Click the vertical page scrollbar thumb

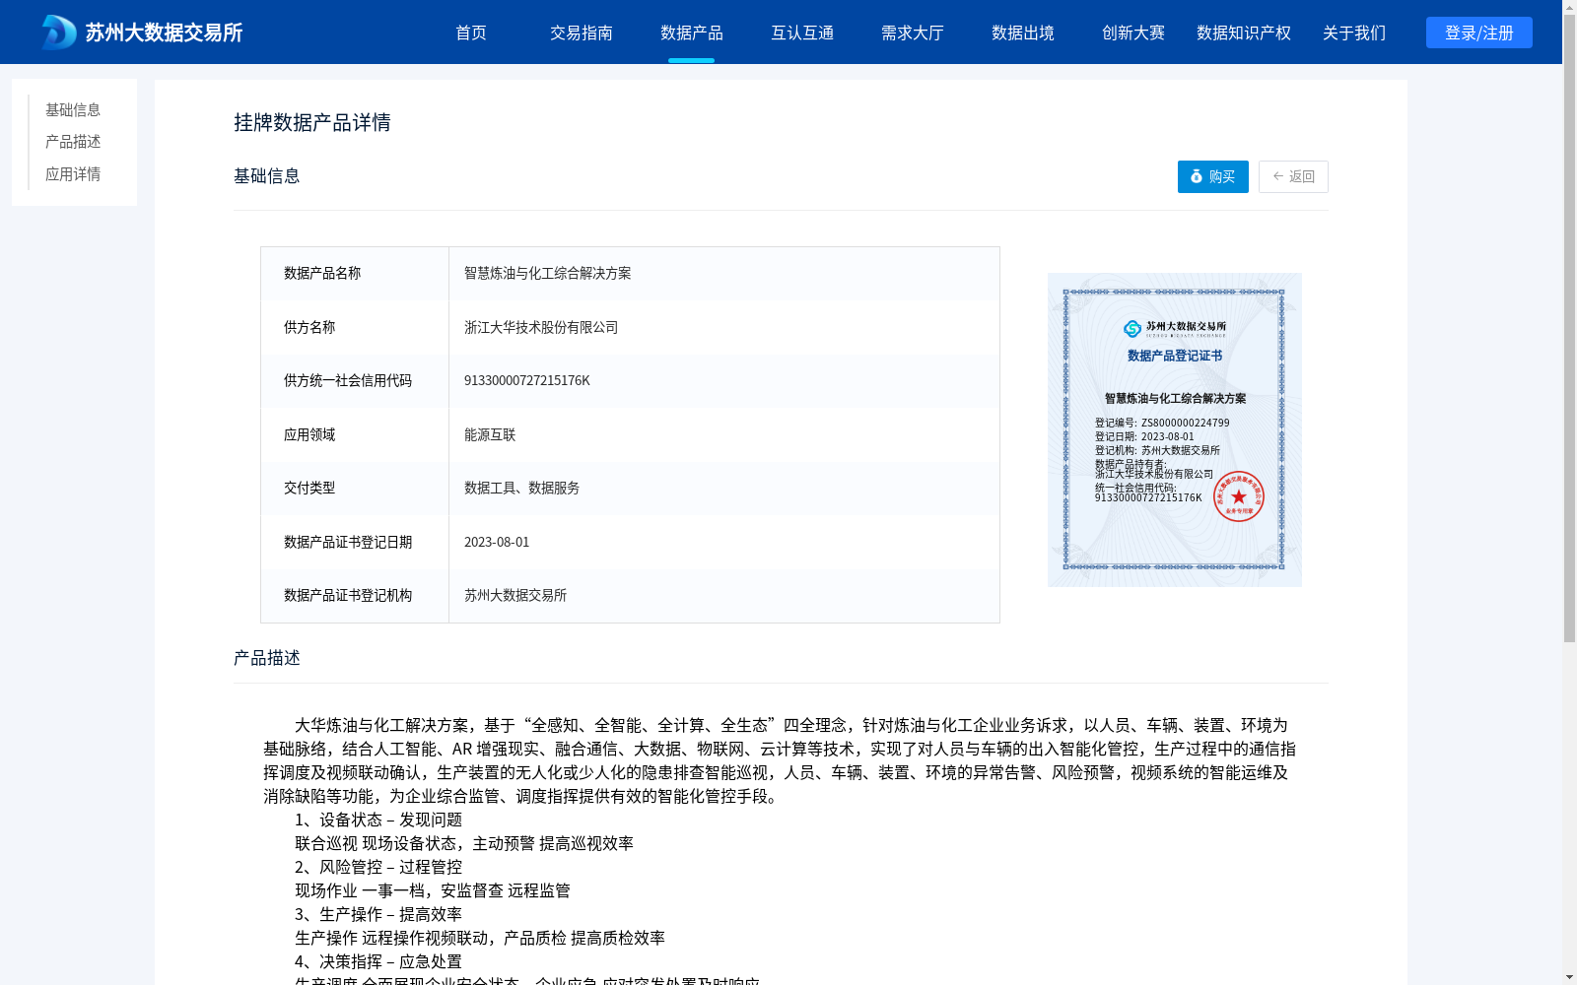pos(1569,330)
